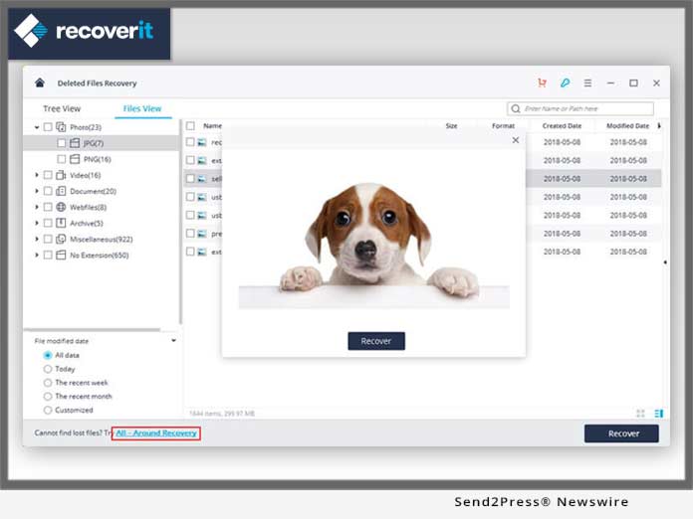Check the Photo(23) category checkbox
Screen dimensions: 693x519
(x=47, y=127)
